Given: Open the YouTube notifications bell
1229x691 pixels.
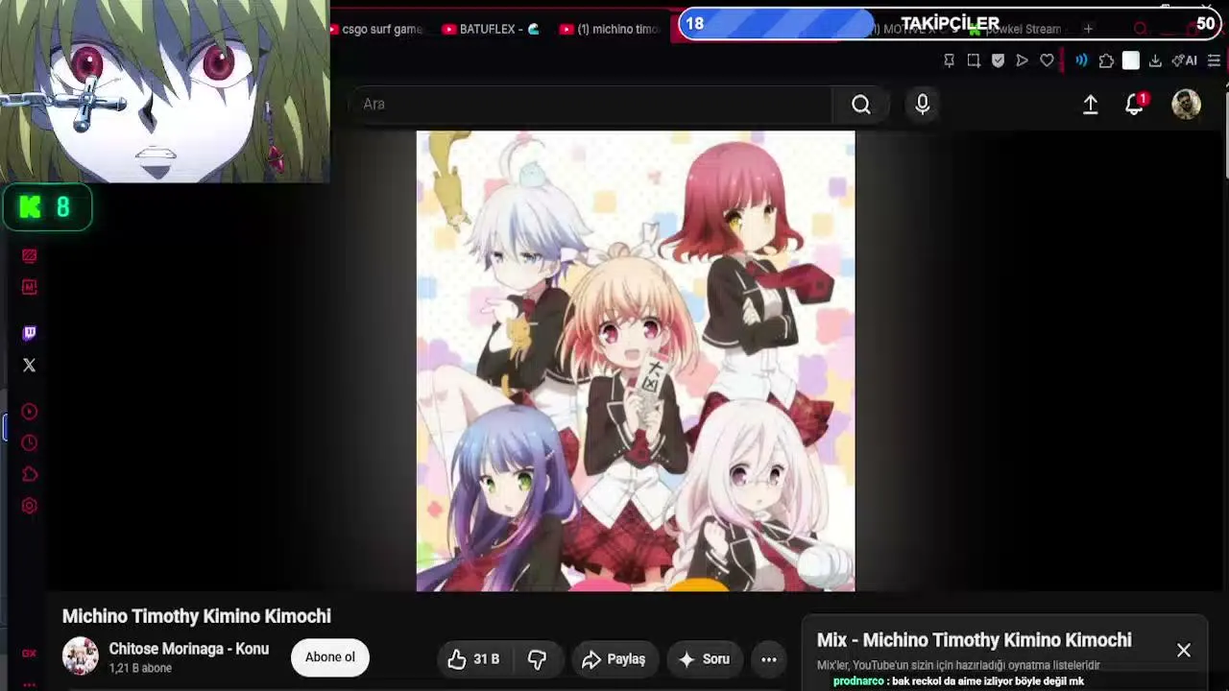Looking at the screenshot, I should [1135, 105].
